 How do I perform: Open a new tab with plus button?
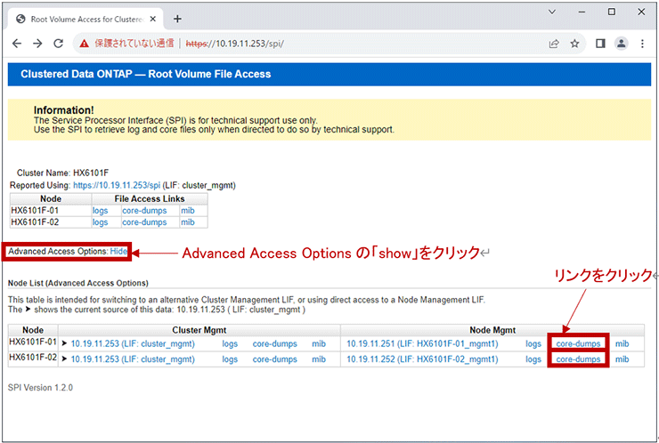[177, 19]
